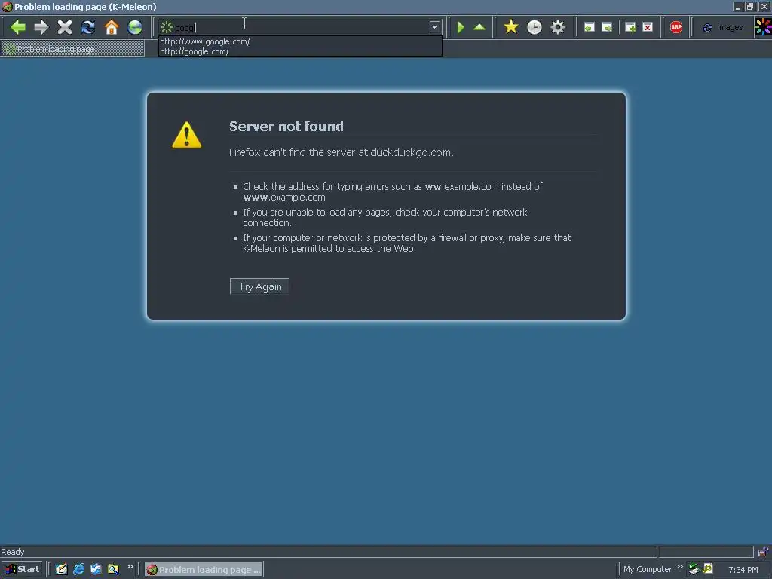Image resolution: width=772 pixels, height=579 pixels.
Task: Close current tab with red X icon
Action: [x=648, y=27]
